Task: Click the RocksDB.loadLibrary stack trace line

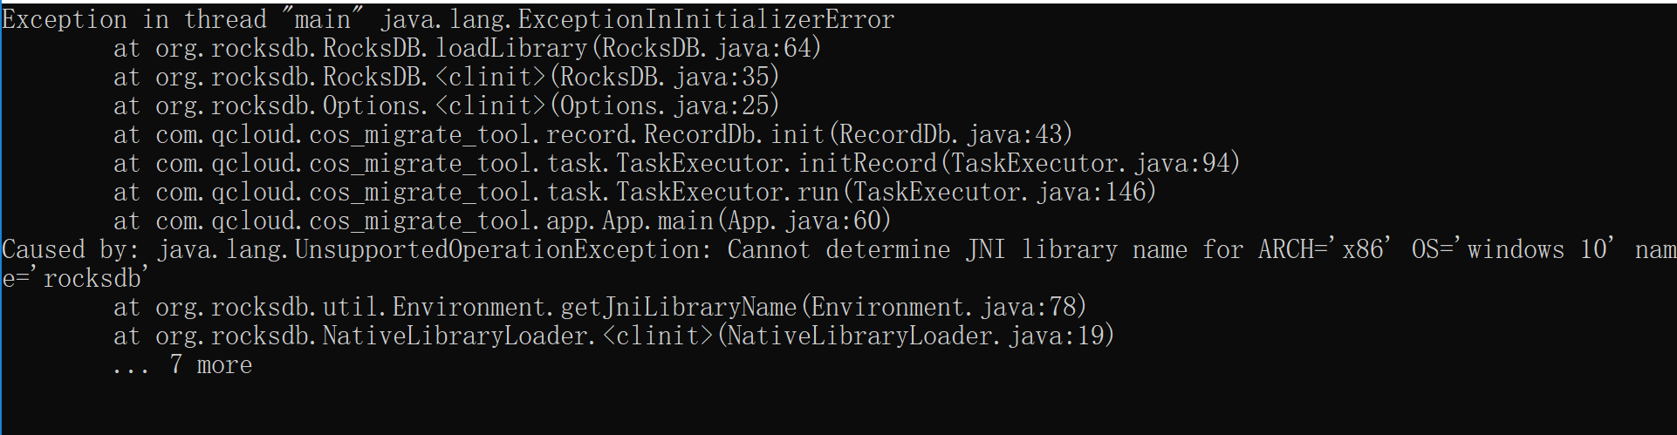Action: 468,48
